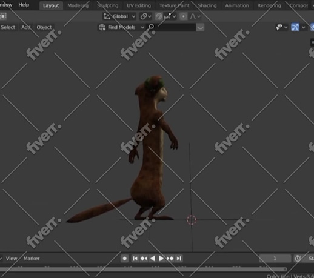Viewport: 314px width, 278px height.
Task: Jump to the previous keyframe
Action: (144, 259)
